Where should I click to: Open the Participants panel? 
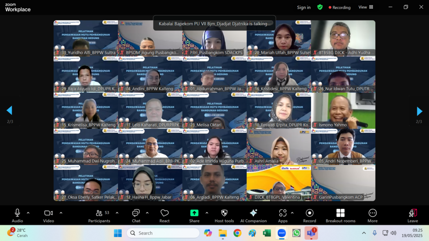pyautogui.click(x=99, y=215)
